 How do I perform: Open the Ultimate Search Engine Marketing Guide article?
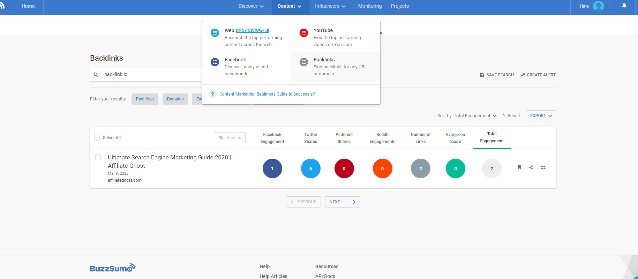pyautogui.click(x=169, y=161)
